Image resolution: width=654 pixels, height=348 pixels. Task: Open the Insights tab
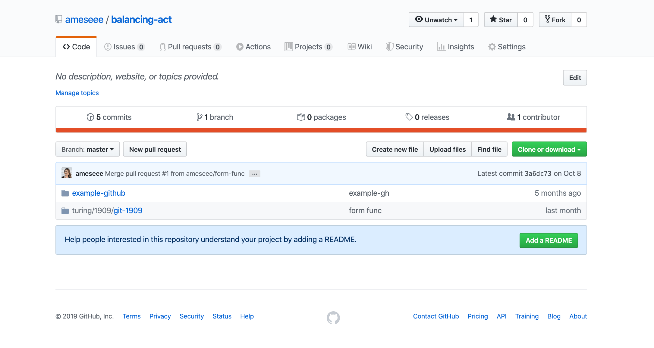(455, 47)
